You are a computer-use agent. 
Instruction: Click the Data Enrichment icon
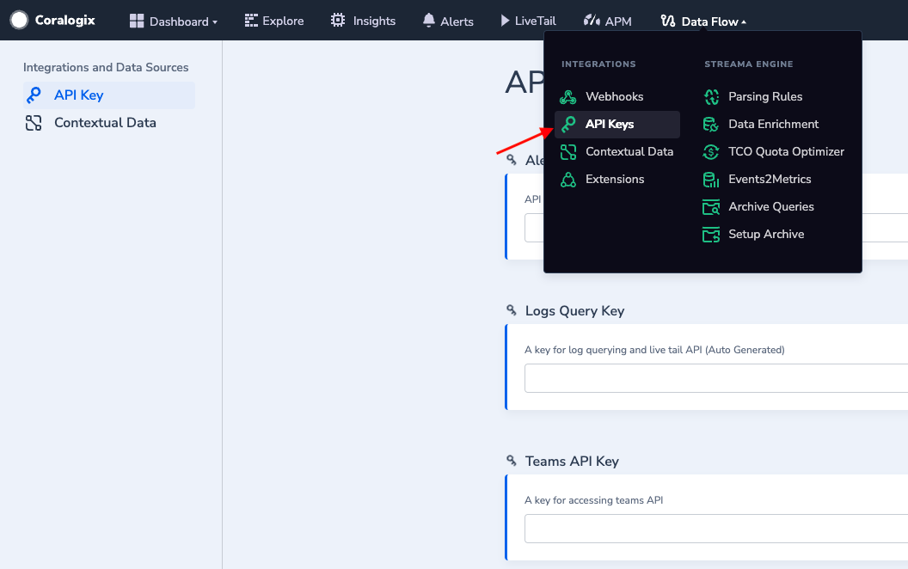(711, 125)
